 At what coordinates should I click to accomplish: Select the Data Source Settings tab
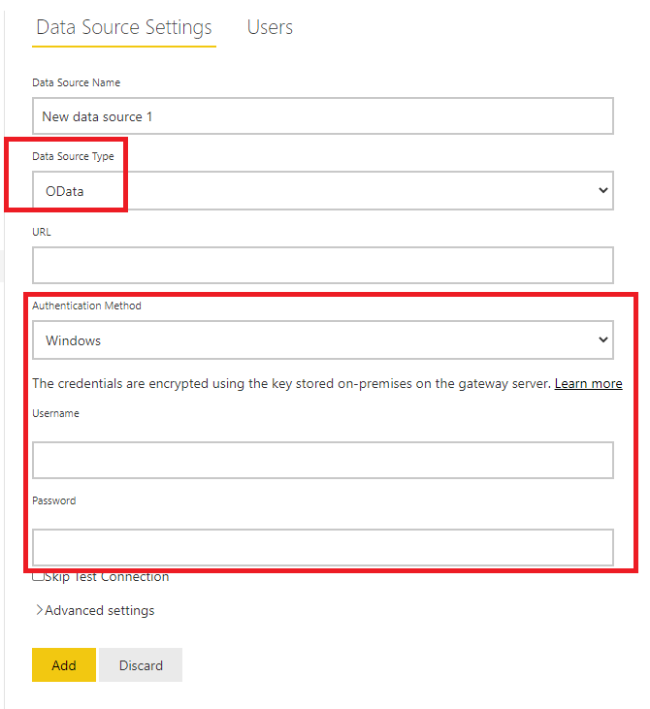pos(124,27)
